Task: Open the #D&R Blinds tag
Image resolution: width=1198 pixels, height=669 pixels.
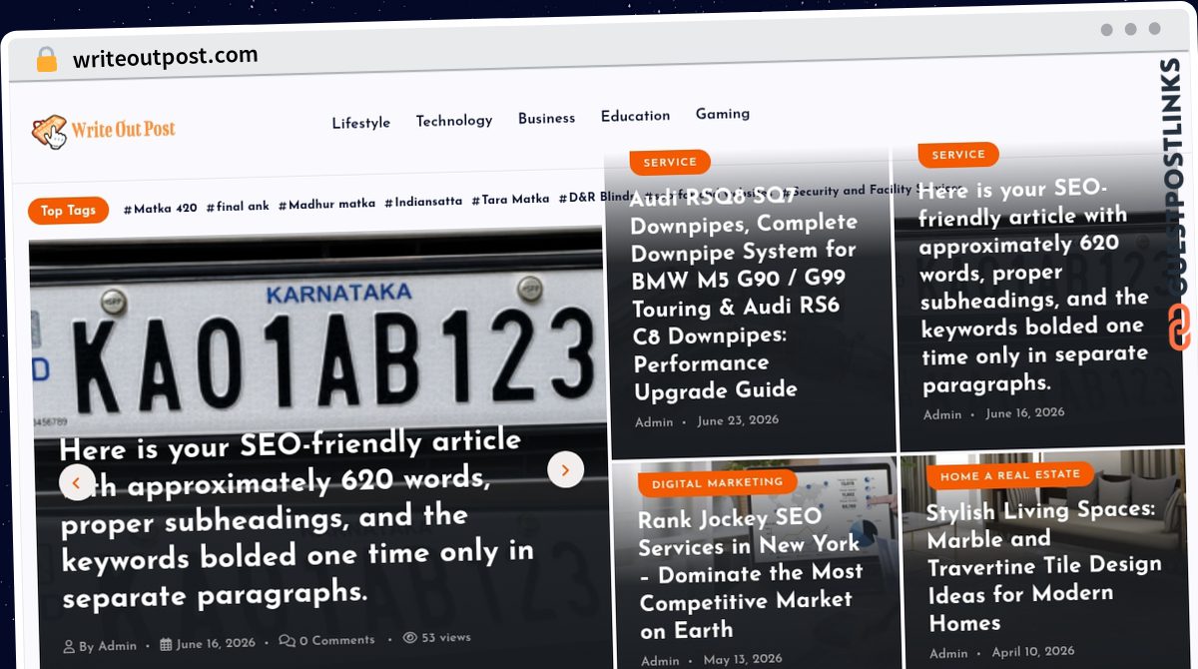Action: click(596, 198)
